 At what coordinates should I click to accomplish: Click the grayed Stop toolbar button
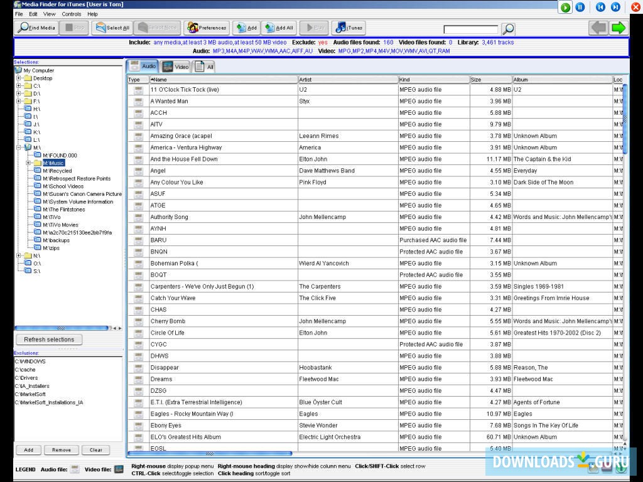point(74,28)
